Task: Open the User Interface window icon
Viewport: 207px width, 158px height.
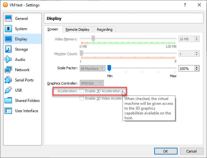Action: coord(8,111)
